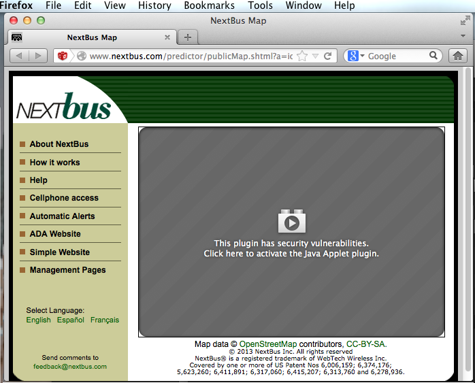Open the Tools menu

click(x=260, y=5)
